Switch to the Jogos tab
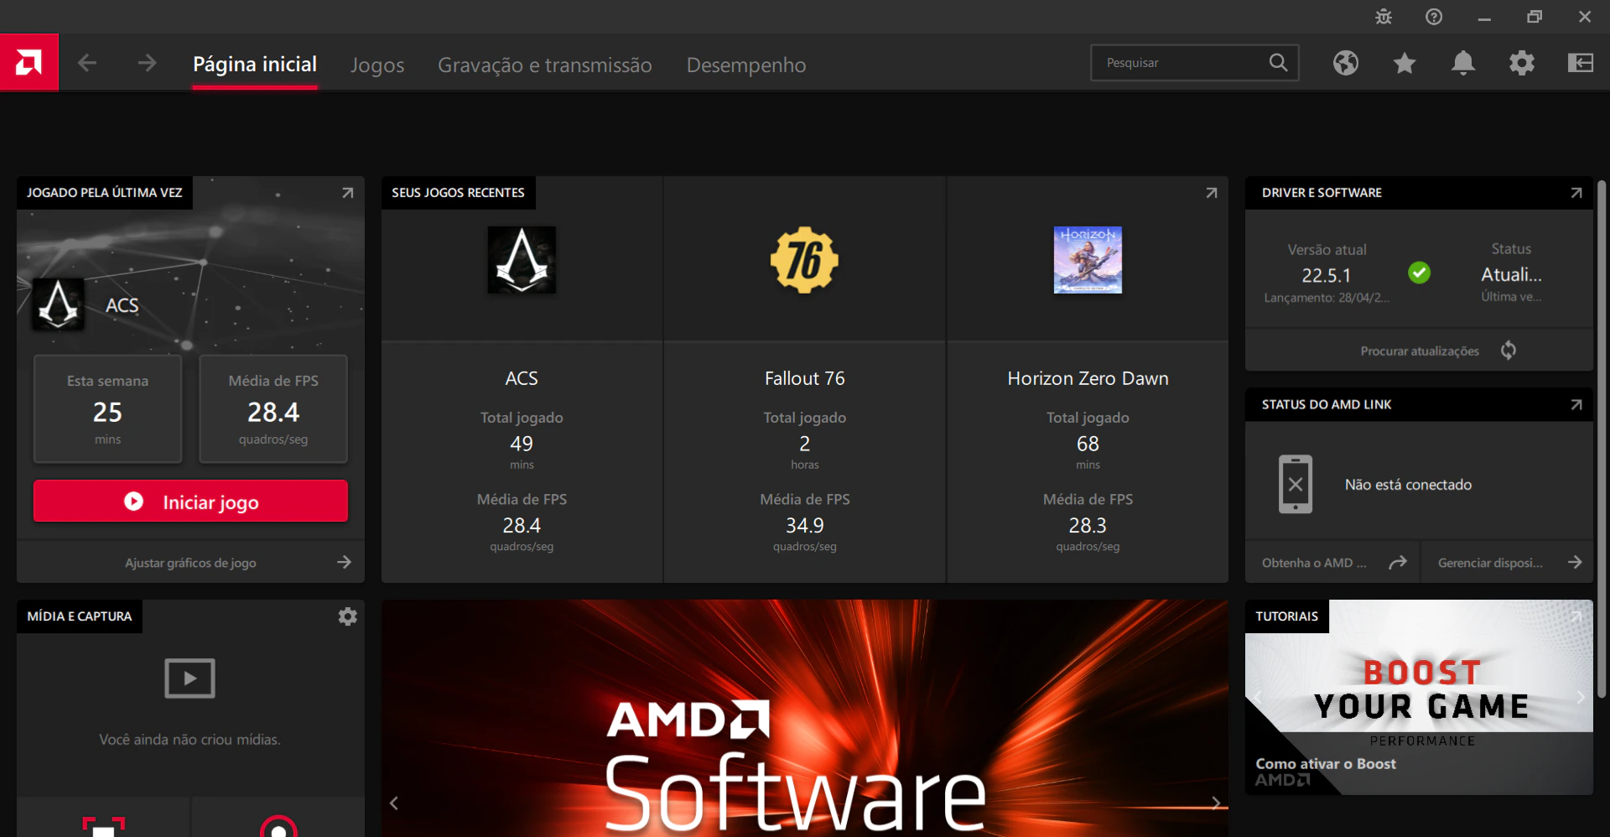Screen dimensions: 1610x837 [x=377, y=65]
